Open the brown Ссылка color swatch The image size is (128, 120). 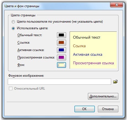61,42
